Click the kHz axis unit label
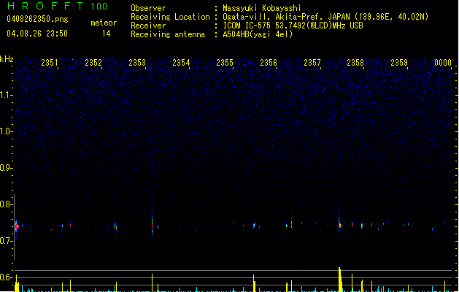The height and width of the screenshot is (292, 459). pyautogui.click(x=7, y=59)
